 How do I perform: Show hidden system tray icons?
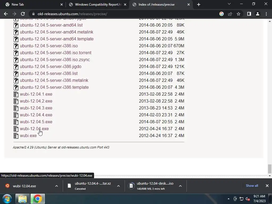228,199
